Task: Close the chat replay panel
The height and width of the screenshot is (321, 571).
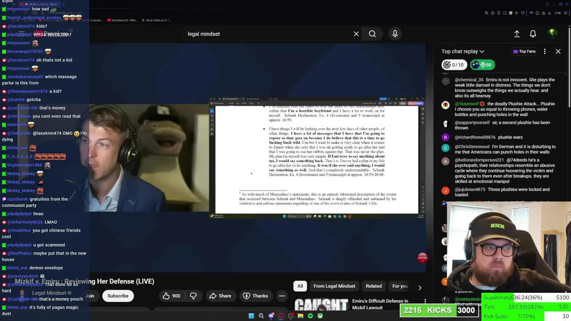Action: click(558, 51)
